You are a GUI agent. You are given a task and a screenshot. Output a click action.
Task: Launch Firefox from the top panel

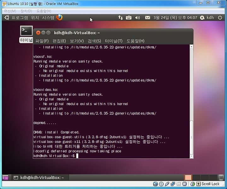(x=59, y=18)
